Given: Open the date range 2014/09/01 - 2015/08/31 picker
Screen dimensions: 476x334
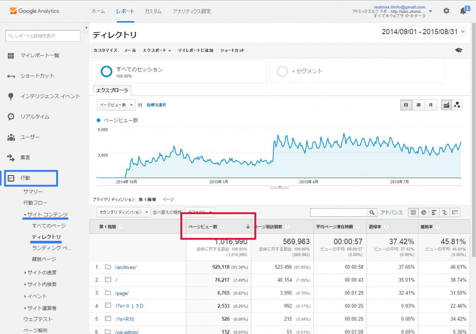Looking at the screenshot, I should pyautogui.click(x=423, y=32).
